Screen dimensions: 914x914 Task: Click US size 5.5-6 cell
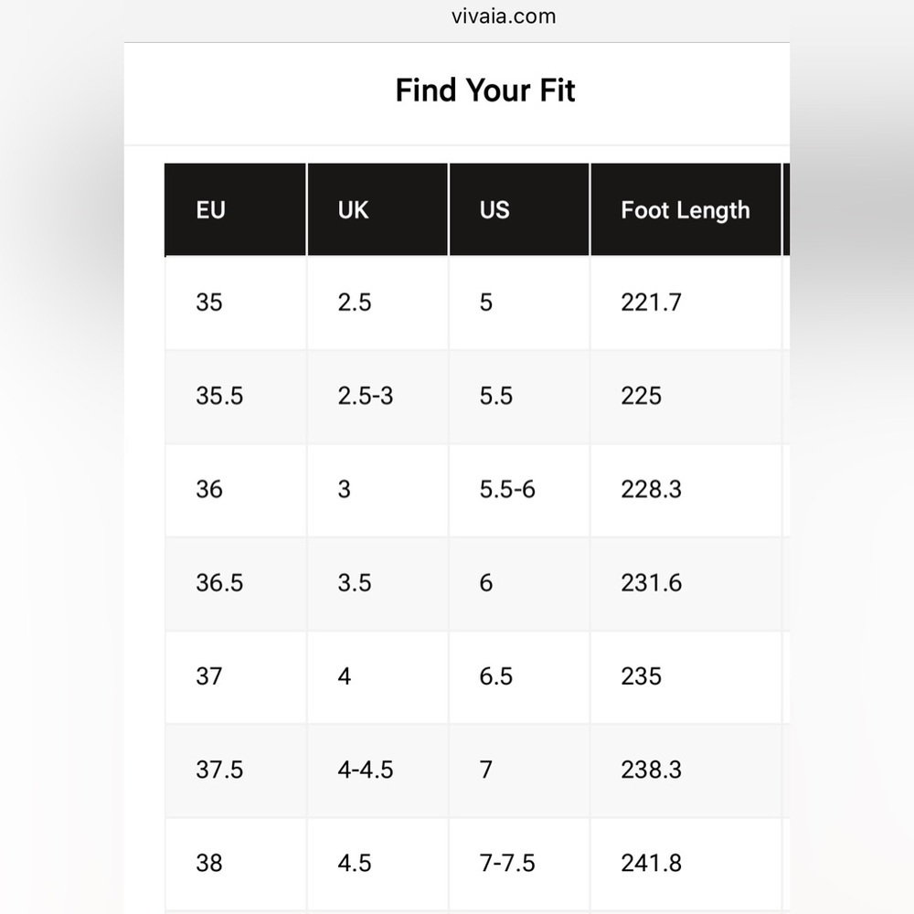[x=519, y=490]
